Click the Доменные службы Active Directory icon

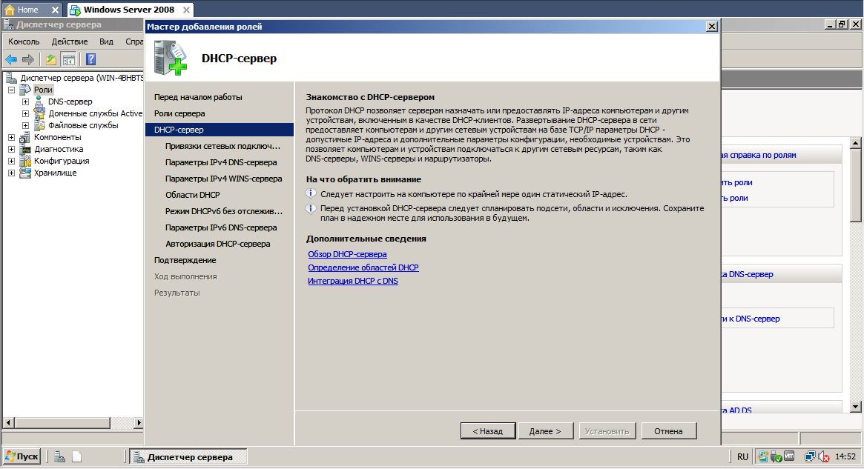click(x=39, y=113)
